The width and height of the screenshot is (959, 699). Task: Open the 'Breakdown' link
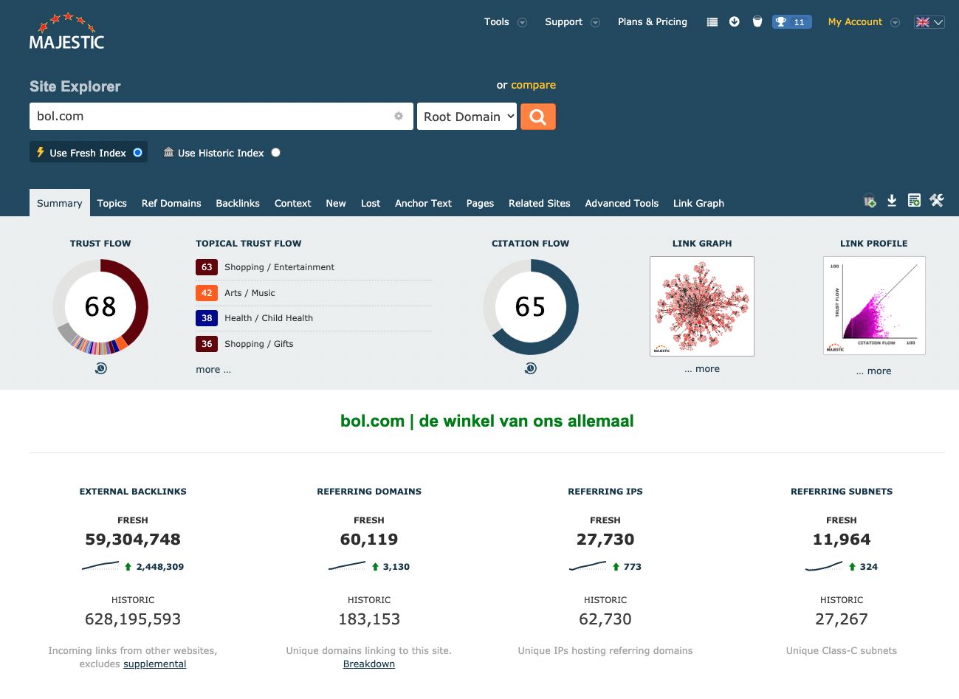[x=369, y=664]
